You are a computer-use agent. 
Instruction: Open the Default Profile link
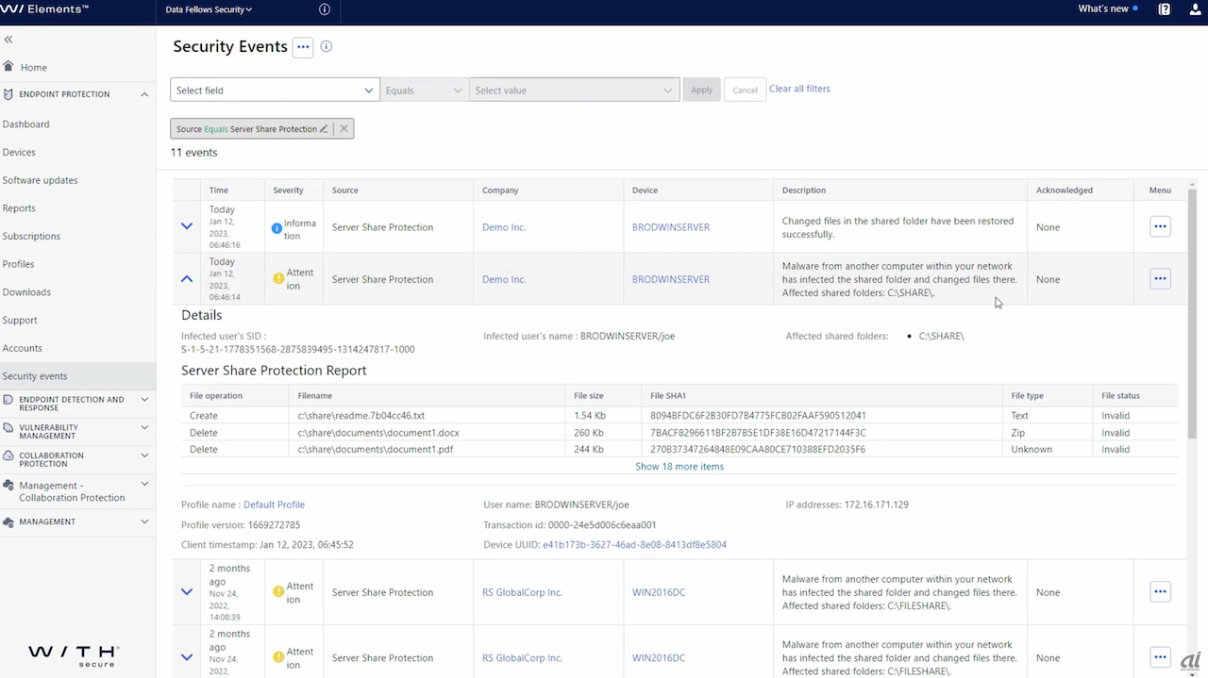point(274,504)
